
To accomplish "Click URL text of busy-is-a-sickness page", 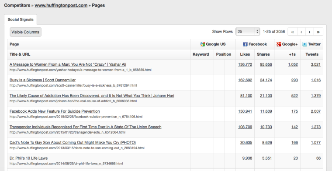I will [73, 85].
